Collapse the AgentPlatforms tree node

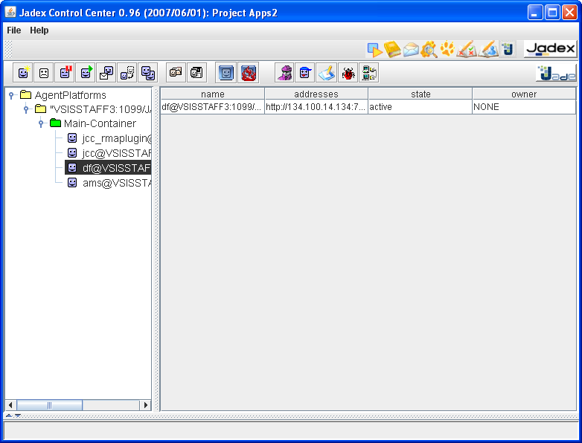tap(11, 95)
